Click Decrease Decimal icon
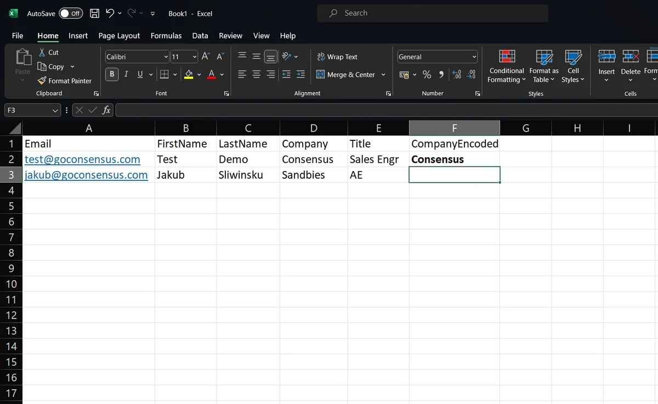658x404 pixels. [471, 75]
